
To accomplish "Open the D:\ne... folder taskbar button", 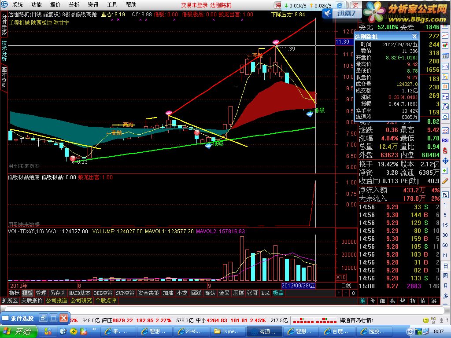I will 227,331.
